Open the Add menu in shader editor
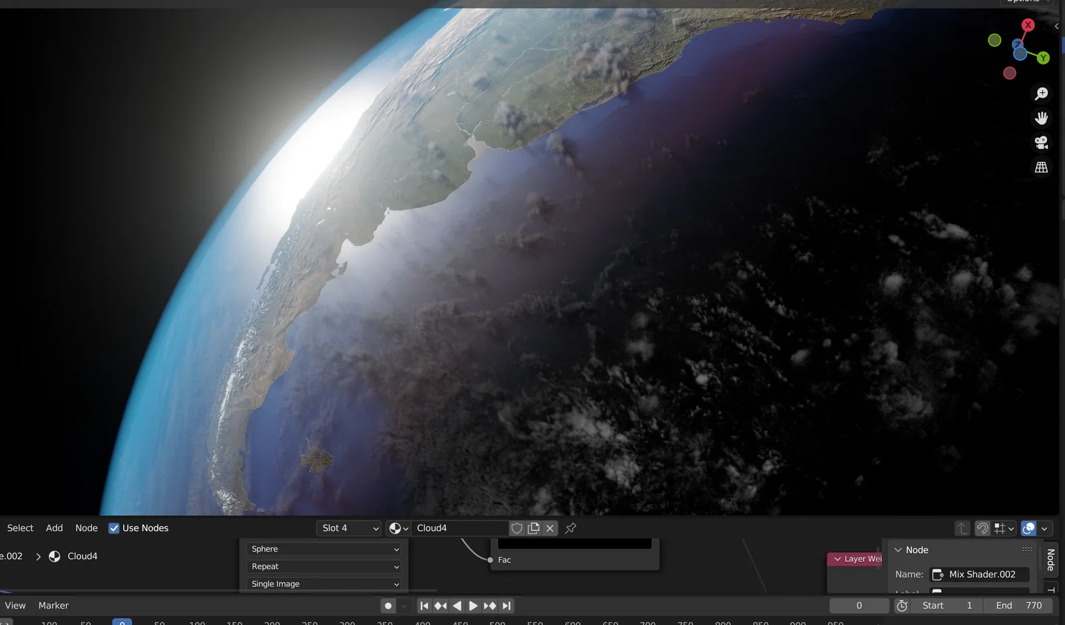Image resolution: width=1065 pixels, height=625 pixels. (54, 527)
